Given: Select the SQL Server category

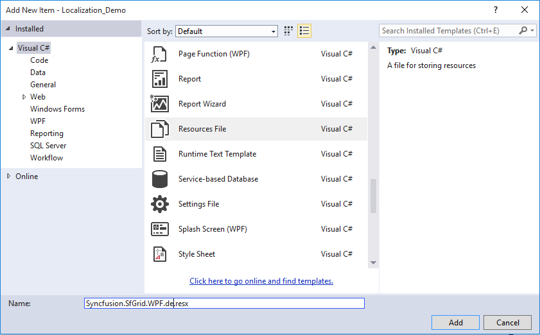Looking at the screenshot, I should tap(48, 146).
